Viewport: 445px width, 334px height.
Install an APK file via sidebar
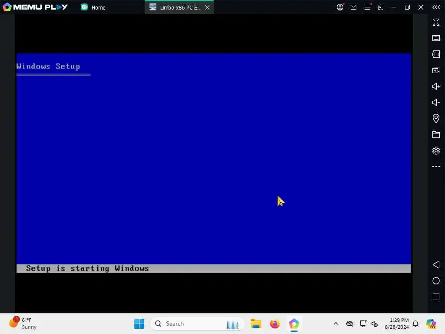(436, 54)
